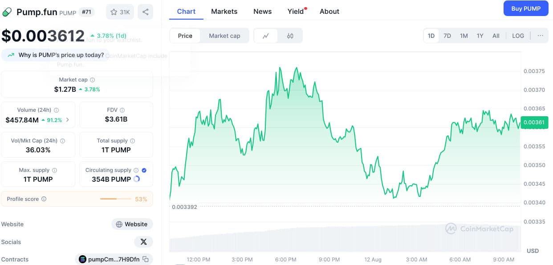Click the #71 rank badge
This screenshot has width=553, height=265.
pyautogui.click(x=86, y=12)
